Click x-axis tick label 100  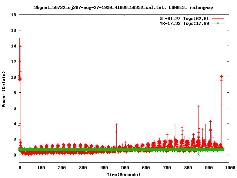(x=41, y=168)
